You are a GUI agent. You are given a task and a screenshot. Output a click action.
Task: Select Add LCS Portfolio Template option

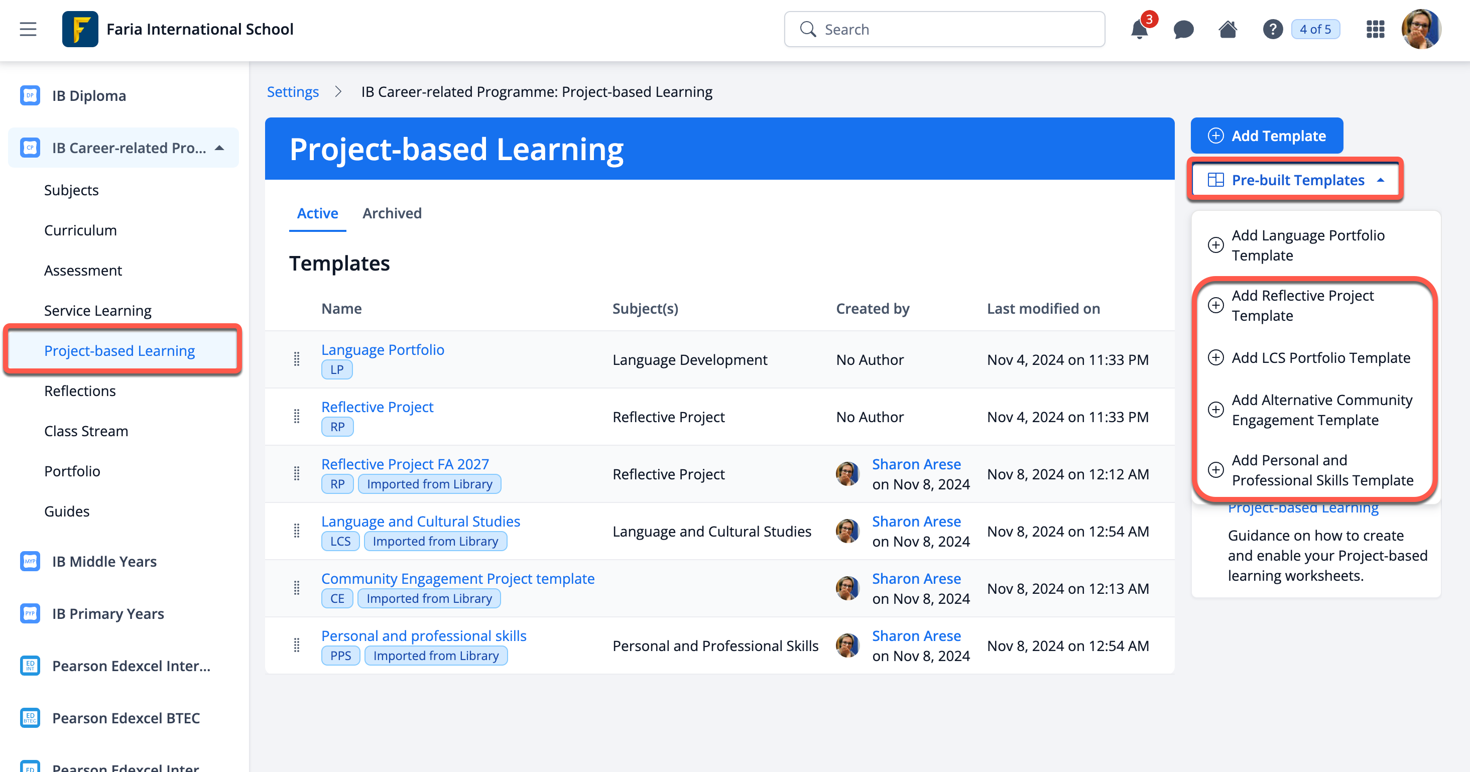1320,358
